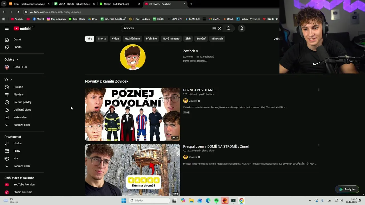Click the search magnifier button
Viewport: 365px width, 205px height.
(229, 28)
